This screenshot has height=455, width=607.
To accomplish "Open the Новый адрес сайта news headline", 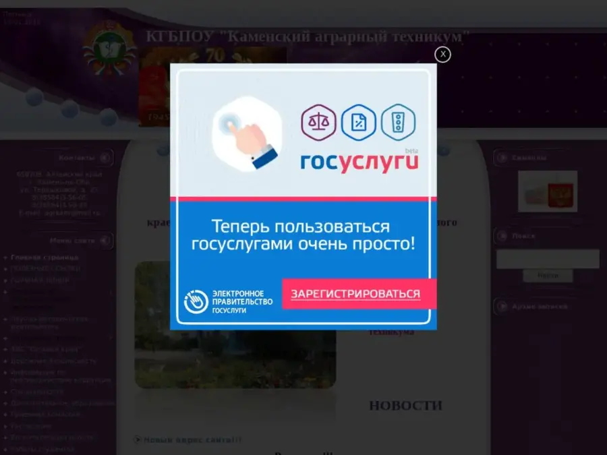I will point(192,440).
